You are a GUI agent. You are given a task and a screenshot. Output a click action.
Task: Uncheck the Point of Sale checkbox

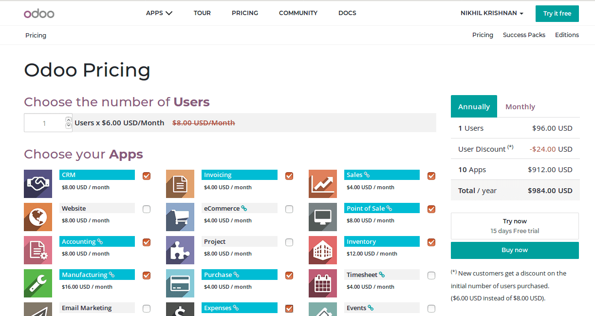(x=431, y=209)
